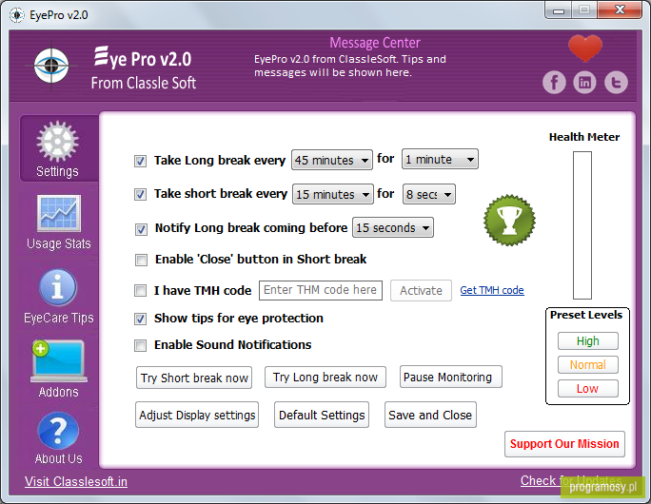Click Support Our Mission button
This screenshot has height=504, width=651.
pos(564,444)
